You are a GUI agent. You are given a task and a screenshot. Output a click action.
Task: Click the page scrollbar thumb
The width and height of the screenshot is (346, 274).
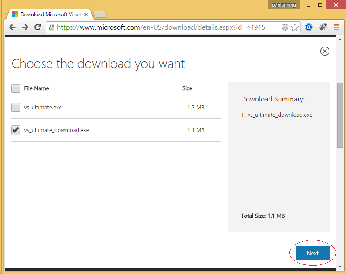(x=340, y=115)
